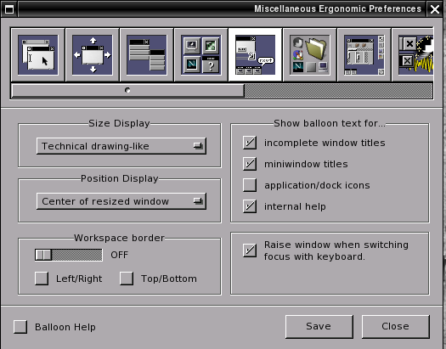This screenshot has height=349, width=446.
Task: Disable miniwindow titles balloon text
Action: (x=250, y=164)
